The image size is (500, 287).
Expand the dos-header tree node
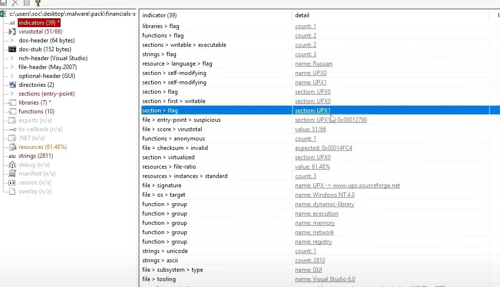(12, 40)
